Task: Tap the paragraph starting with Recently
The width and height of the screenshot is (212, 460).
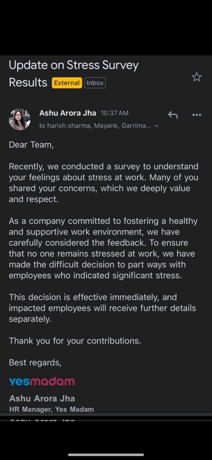Action: 104,183
